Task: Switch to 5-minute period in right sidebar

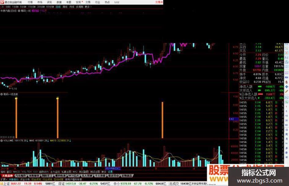Action: [x=287, y=111]
